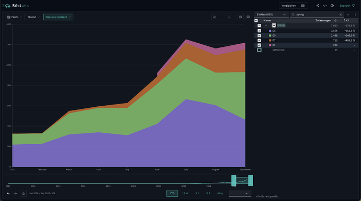Toggle the select-all checkbox in header

coord(256,20)
